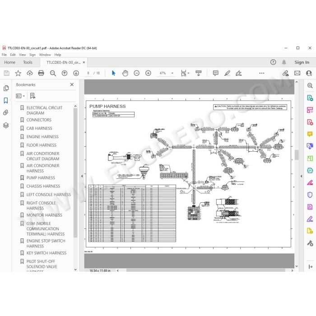This screenshot has width=316, height=316.
Task: Enable scrolling read mode icon
Action: point(199,73)
